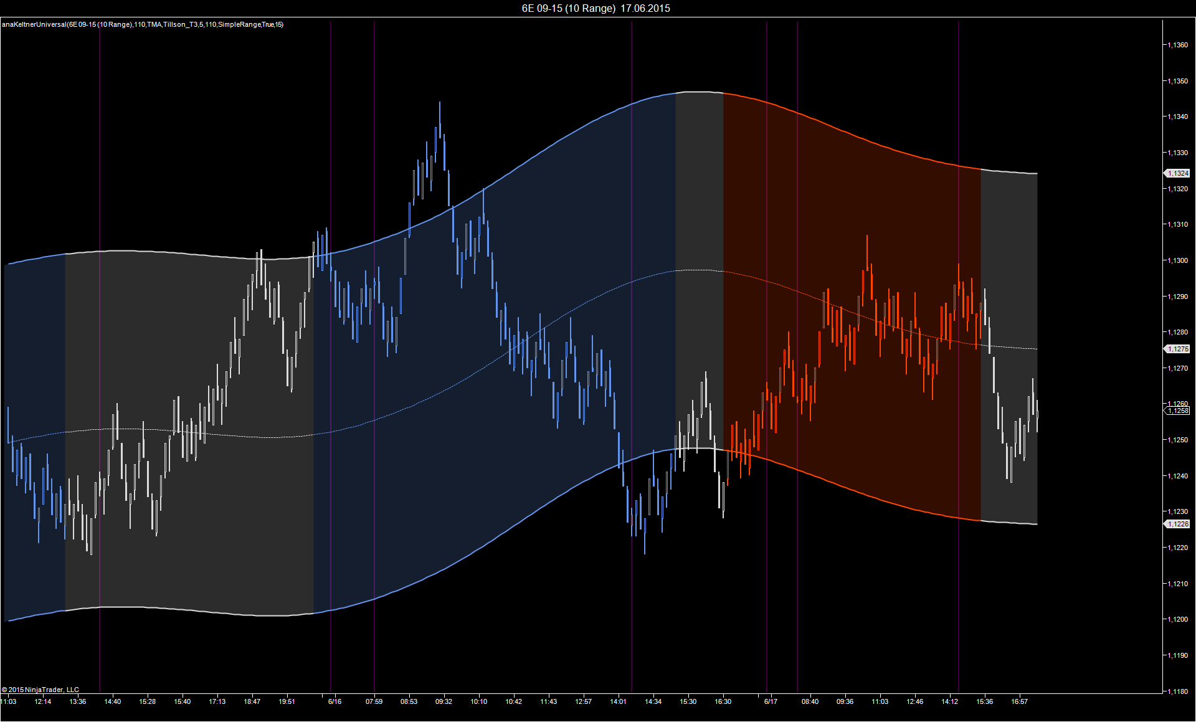
Task: Click the 1,1300 price axis label
Action: (x=1177, y=260)
